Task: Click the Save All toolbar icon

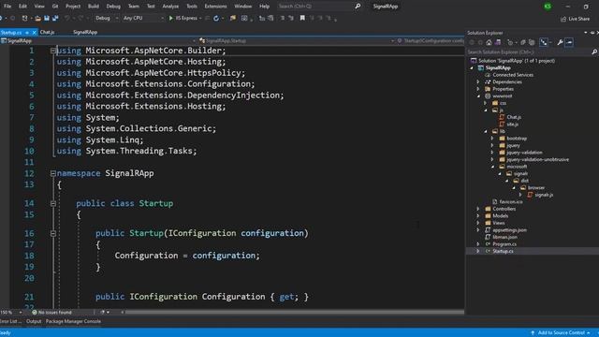Action: click(55, 18)
